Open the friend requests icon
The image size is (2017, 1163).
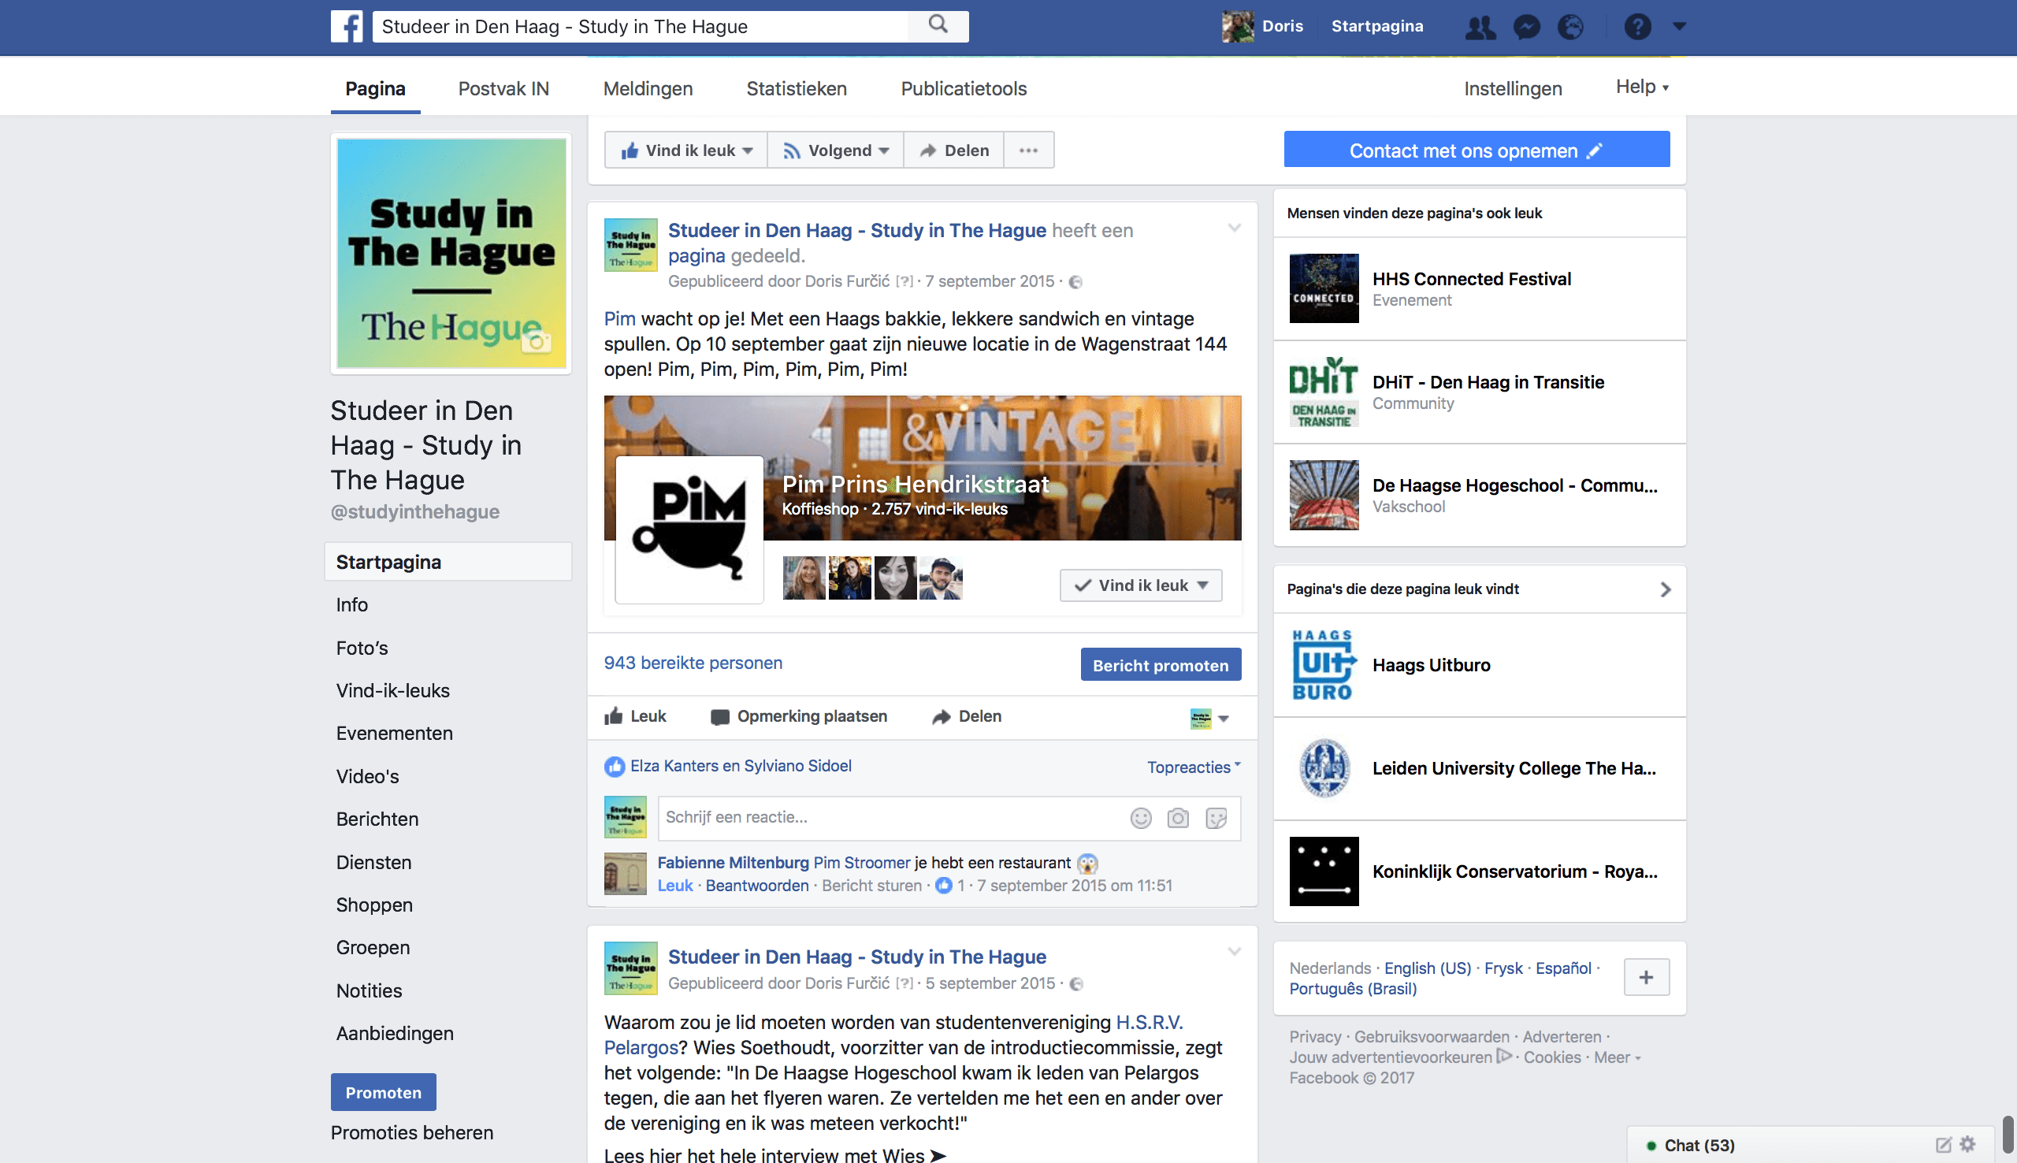[x=1480, y=27]
